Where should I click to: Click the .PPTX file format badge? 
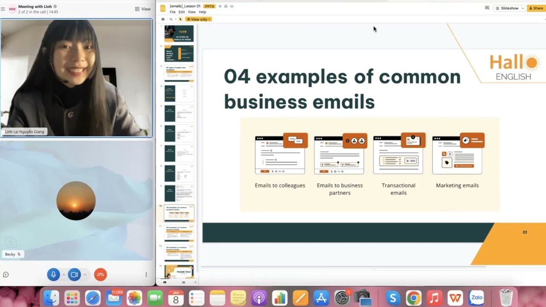pos(209,6)
